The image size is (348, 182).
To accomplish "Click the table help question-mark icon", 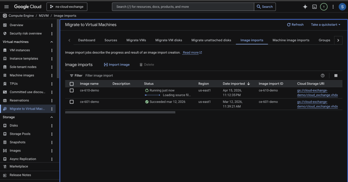I will (323, 76).
